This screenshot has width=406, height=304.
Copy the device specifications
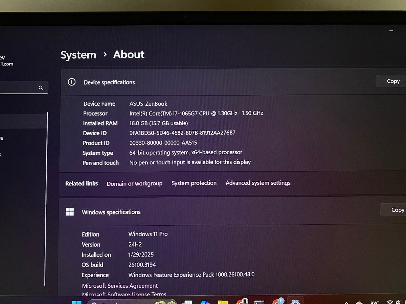pos(393,81)
